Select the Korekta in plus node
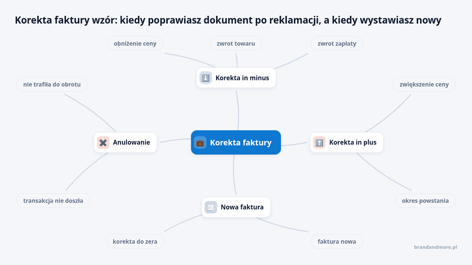The height and width of the screenshot is (265, 472). (347, 142)
